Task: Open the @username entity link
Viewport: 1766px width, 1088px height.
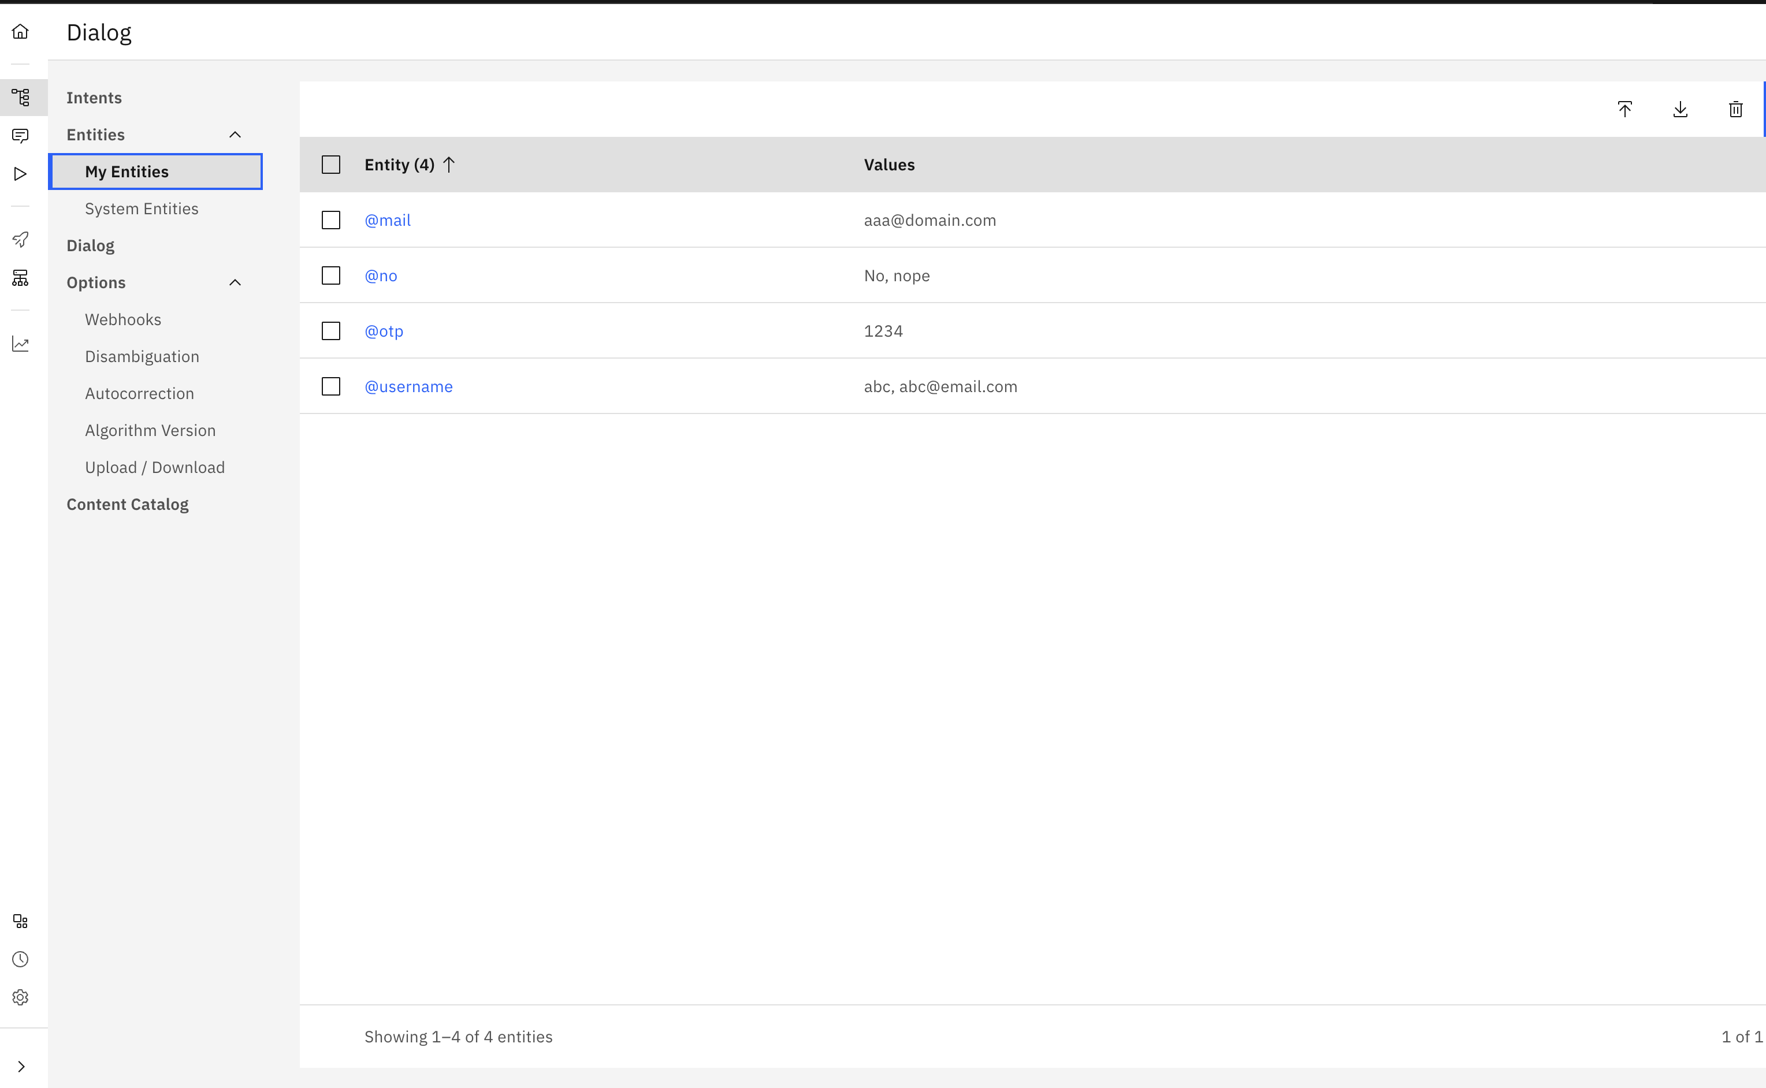Action: click(x=408, y=386)
